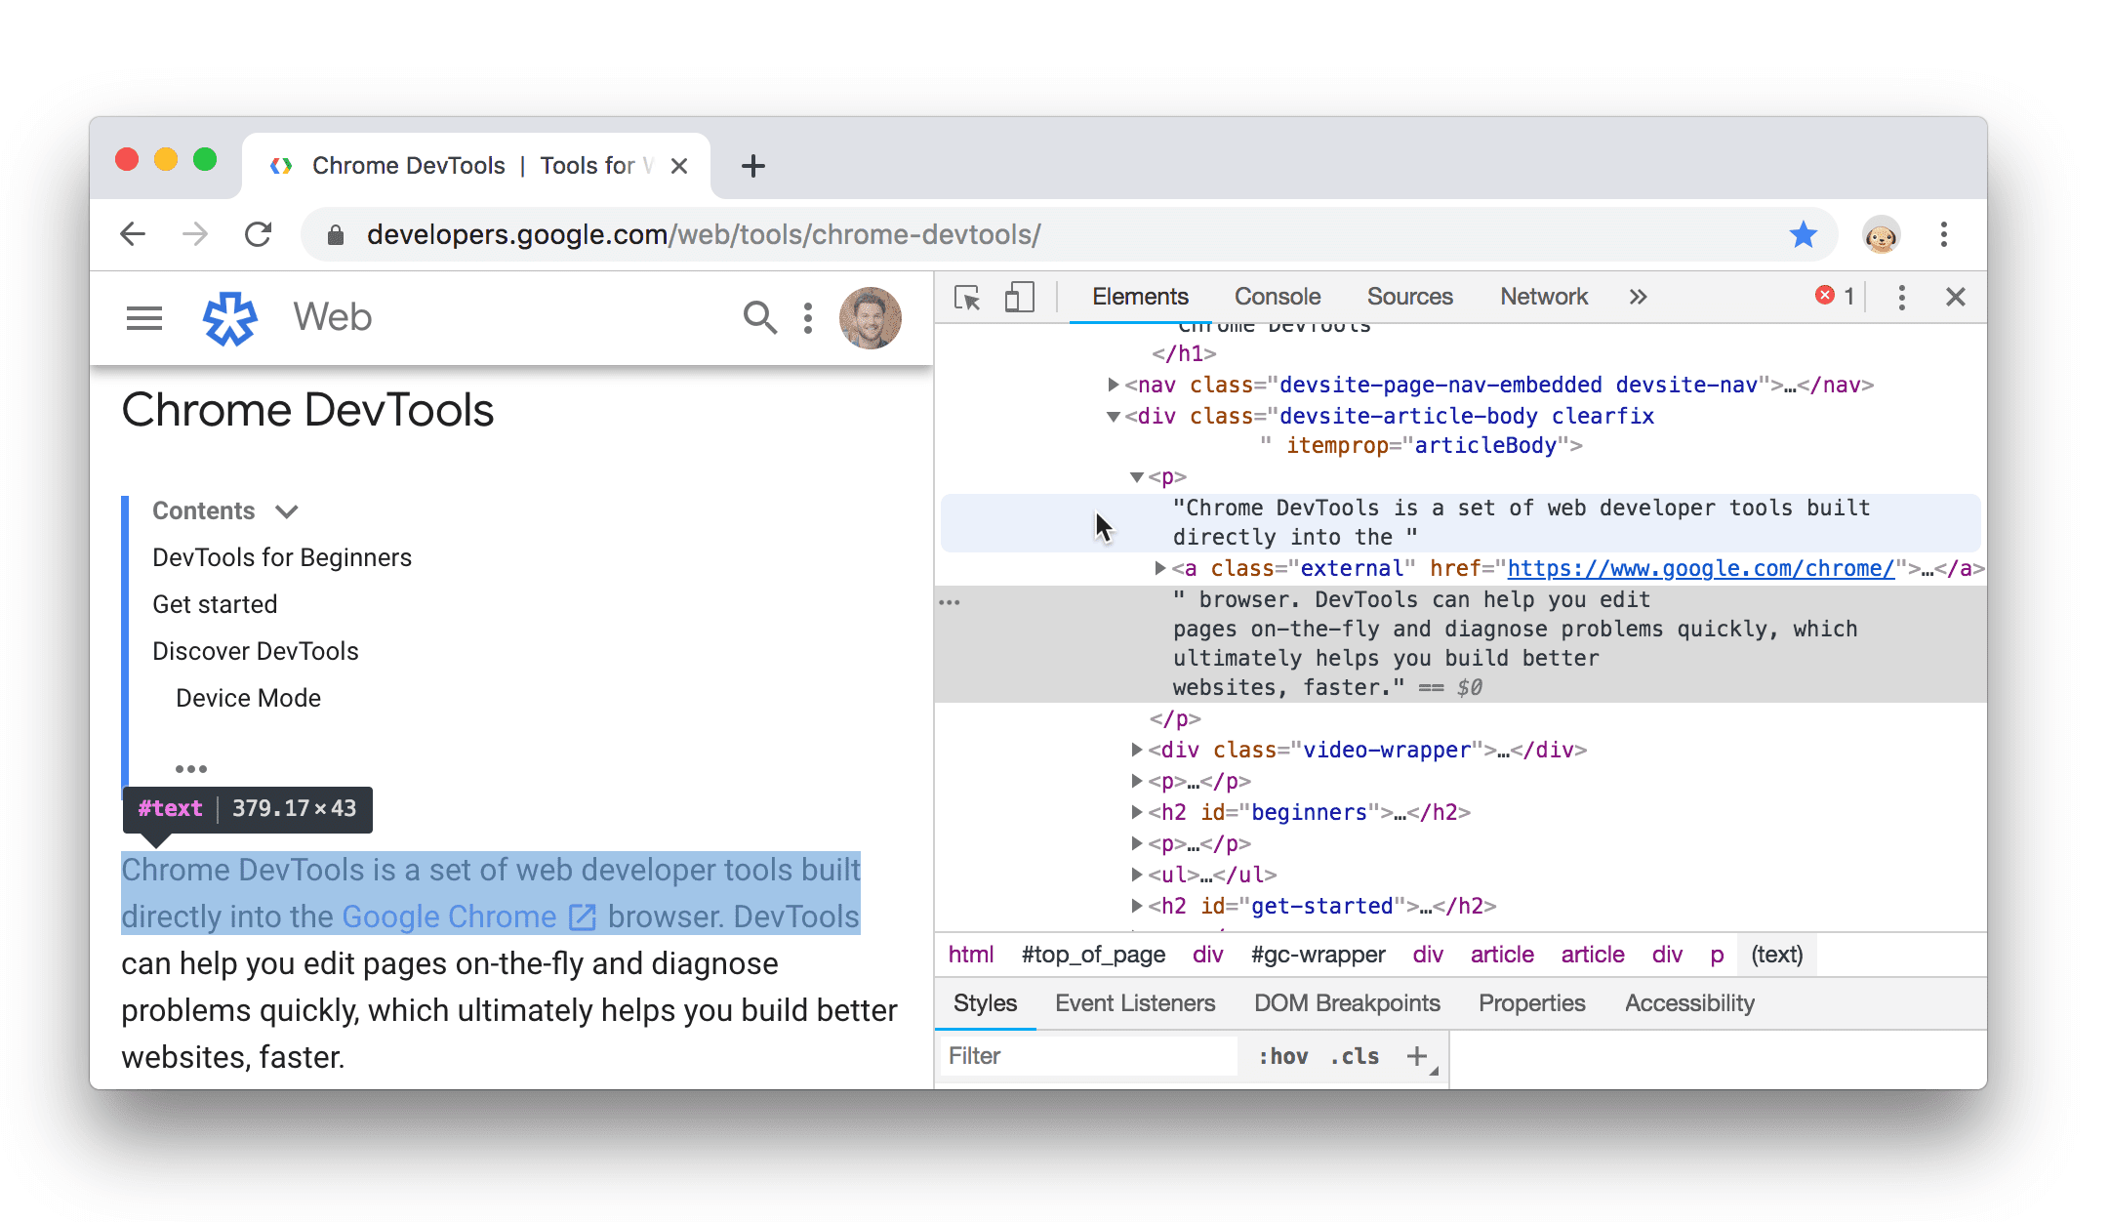Click the Sources panel tab
Viewport: 2110px width, 1222px height.
click(x=1409, y=297)
